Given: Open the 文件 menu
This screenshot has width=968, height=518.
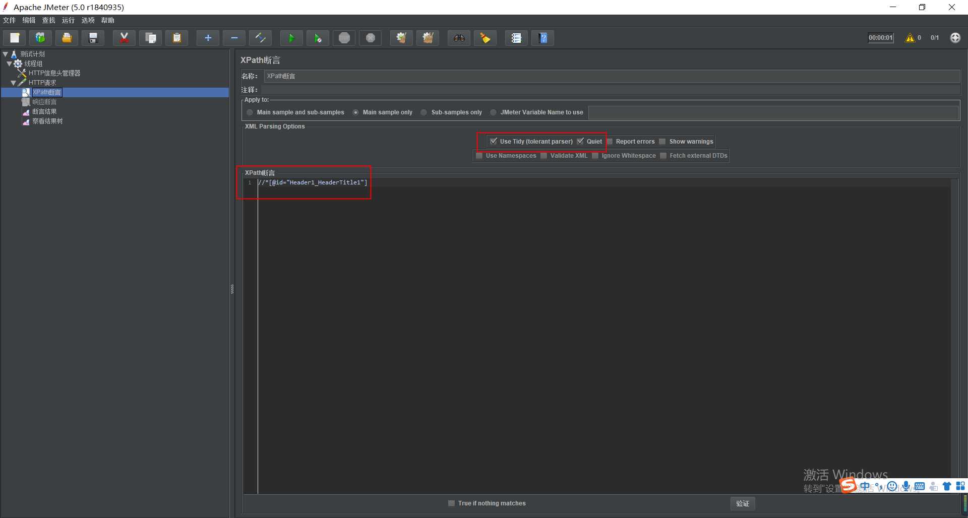Looking at the screenshot, I should coord(9,20).
